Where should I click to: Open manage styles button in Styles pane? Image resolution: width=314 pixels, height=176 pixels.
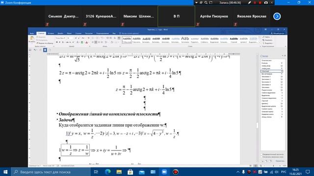270,161
